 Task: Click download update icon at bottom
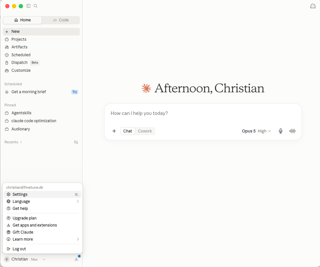tap(76, 259)
